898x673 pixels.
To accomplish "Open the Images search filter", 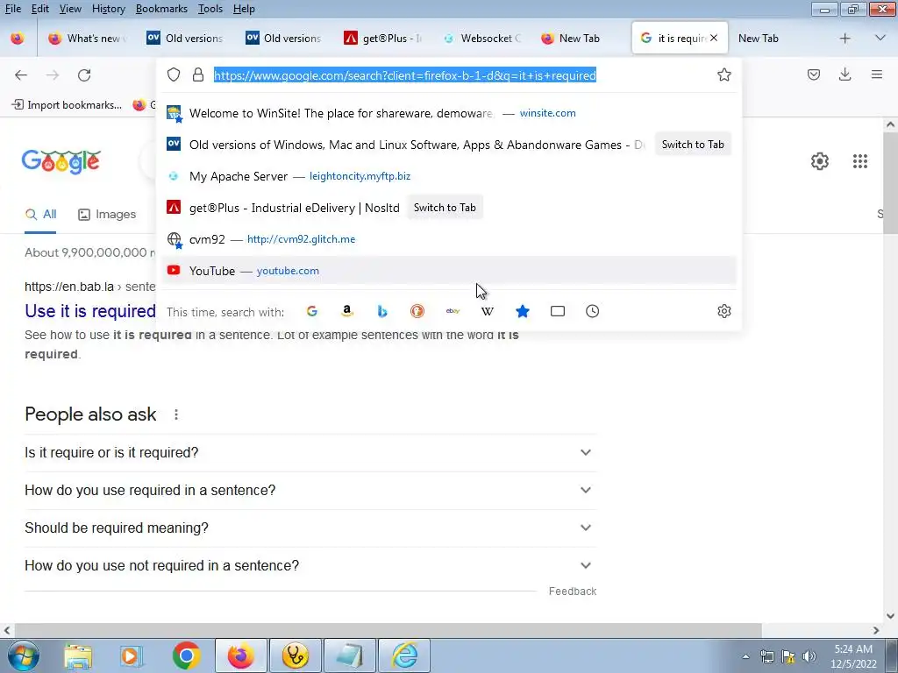I will click(107, 215).
